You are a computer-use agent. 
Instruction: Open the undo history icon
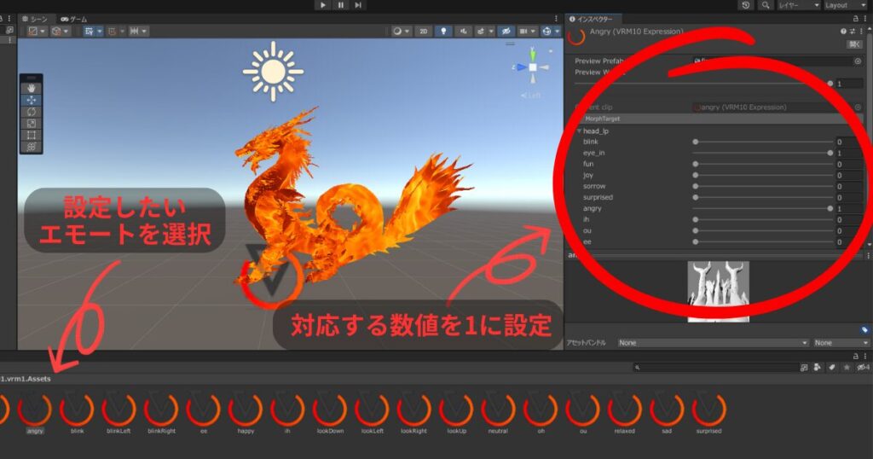745,5
